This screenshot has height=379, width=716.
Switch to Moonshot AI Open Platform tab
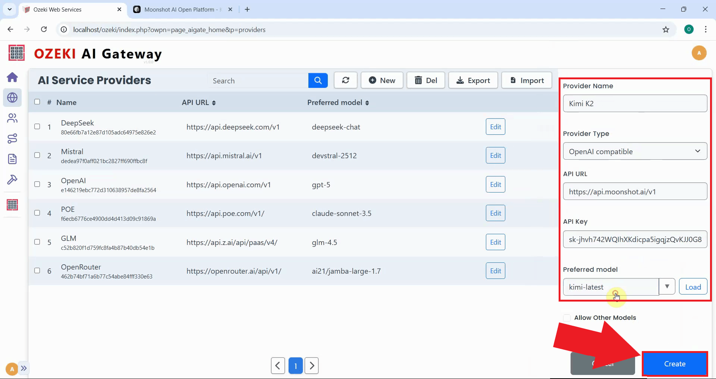coord(179,10)
